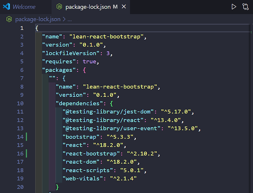The width and height of the screenshot is (253, 193).
Task: Click the "version" key on line 3
Action: click(57, 45)
